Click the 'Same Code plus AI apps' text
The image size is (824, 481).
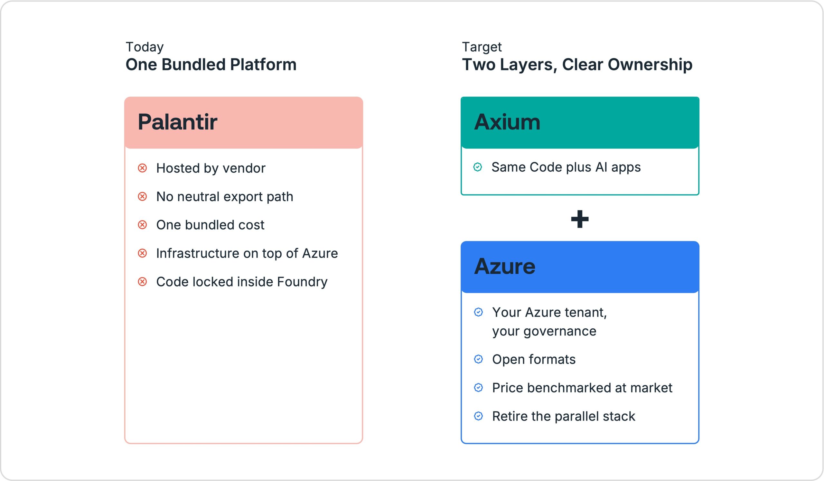[x=566, y=167]
